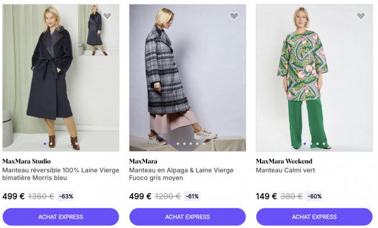Open Manteau en Alpaga & Laine Vierge title
378x228 pixels.
[181, 174]
